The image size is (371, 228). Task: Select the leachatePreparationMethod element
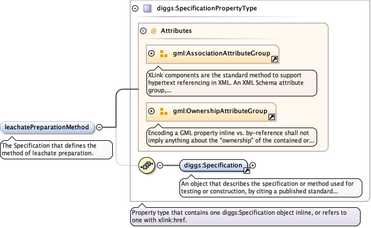(47, 128)
